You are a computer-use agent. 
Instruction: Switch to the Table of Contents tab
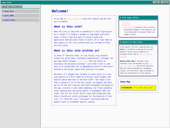(x=14, y=6)
